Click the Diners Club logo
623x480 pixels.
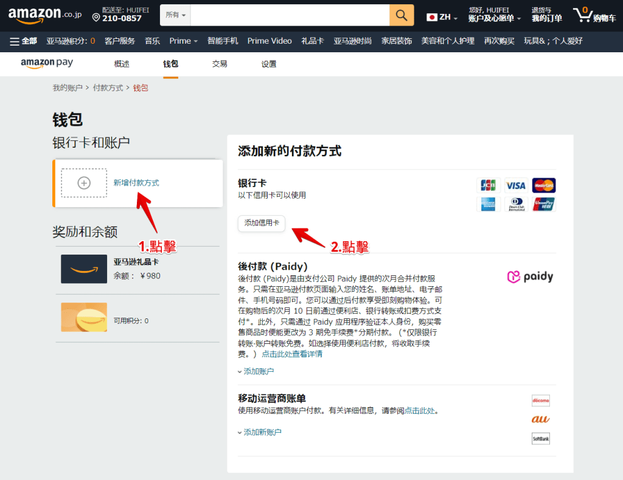tap(516, 204)
